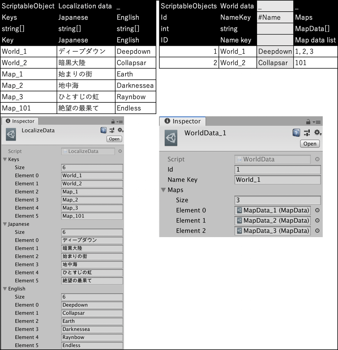Click Keys field containing Map_101

tap(92, 216)
